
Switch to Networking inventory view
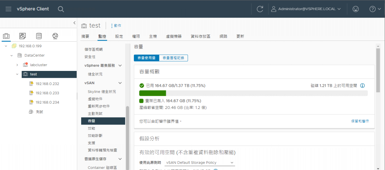point(55,36)
